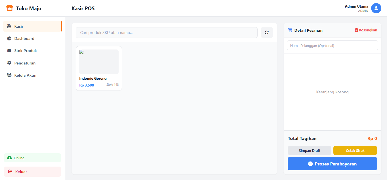Empty the cart with Kosongkan
Screen dimensions: 387x181
pyautogui.click(x=366, y=30)
